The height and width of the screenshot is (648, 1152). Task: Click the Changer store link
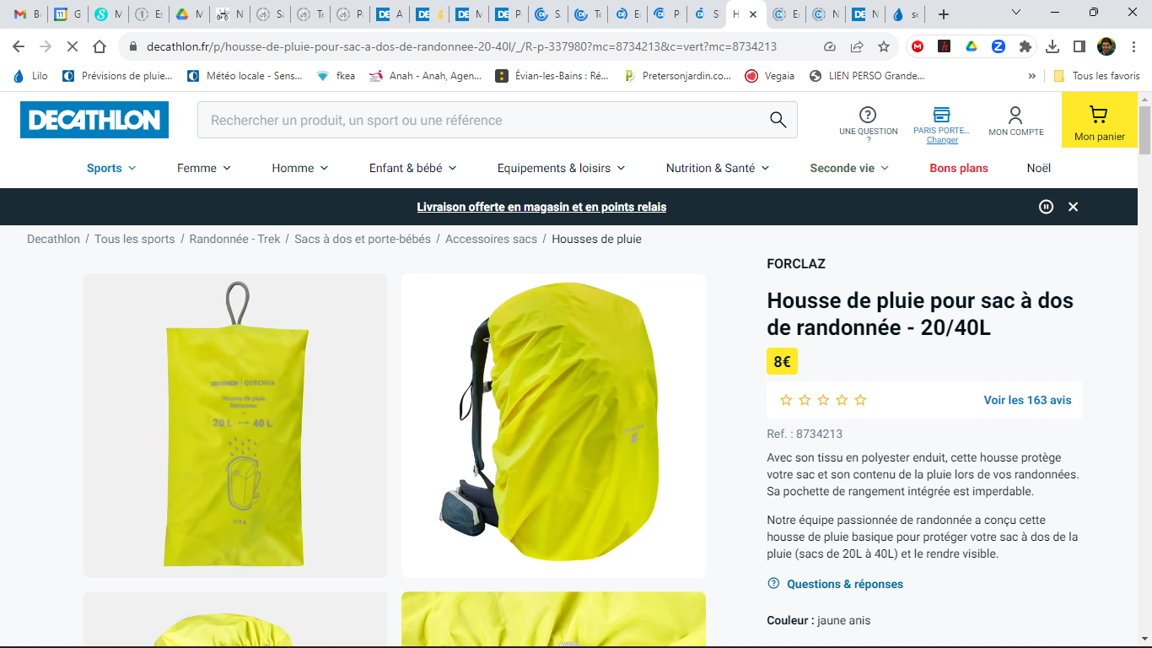[942, 140]
